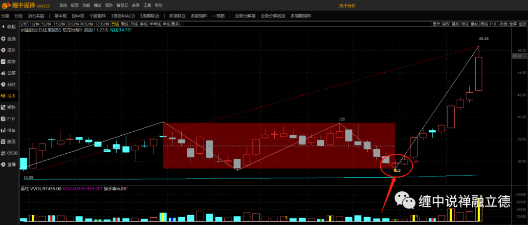Open the 帮助 menu
Screen dimensions: 528x225
click(x=158, y=6)
